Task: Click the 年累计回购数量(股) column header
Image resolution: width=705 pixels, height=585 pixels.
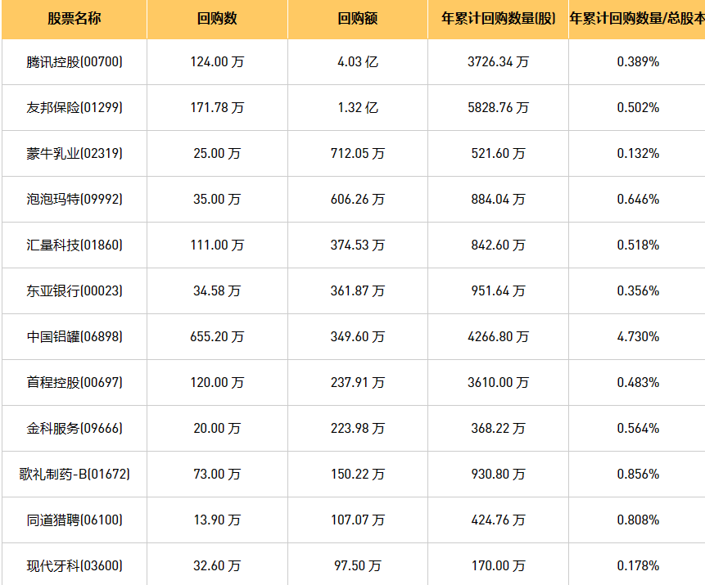Action: [x=498, y=18]
